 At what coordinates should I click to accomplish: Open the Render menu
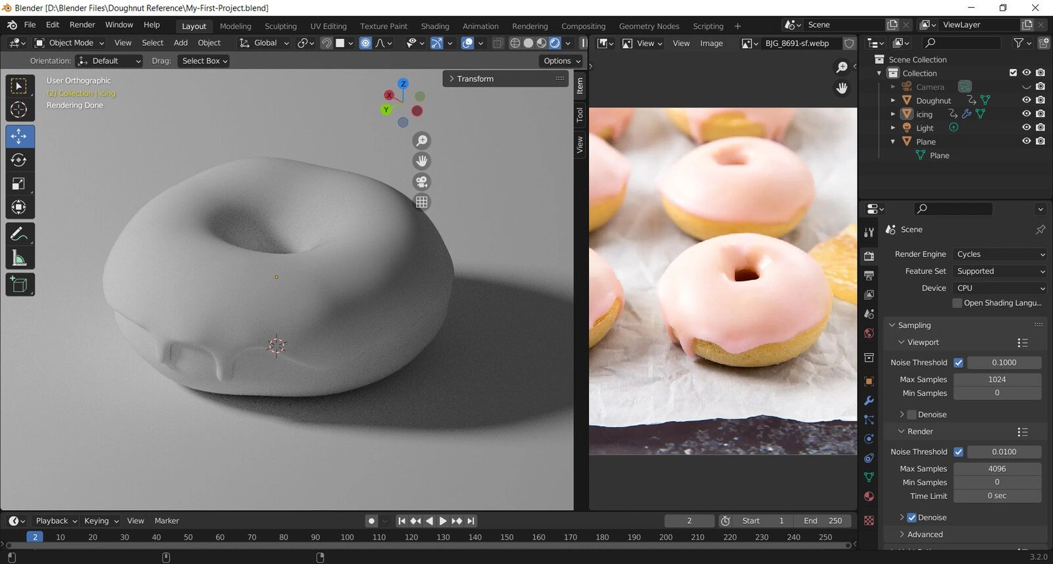[82, 25]
